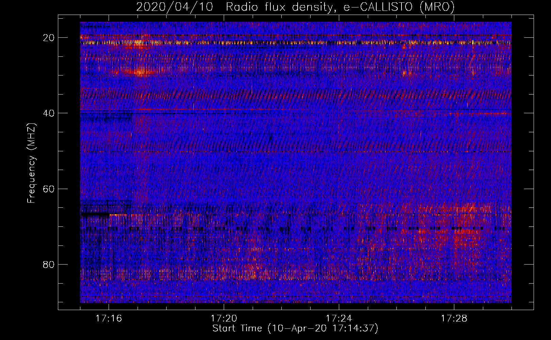Click the 'Start Time (10-Apr-20 17:14:37)' label
Screen dimensions: 551x340
(x=295, y=328)
